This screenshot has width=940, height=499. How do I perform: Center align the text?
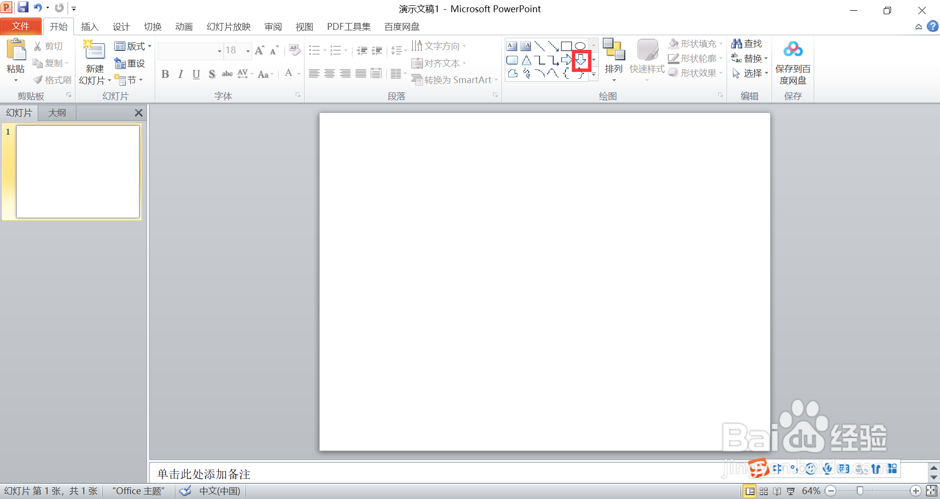pos(329,74)
